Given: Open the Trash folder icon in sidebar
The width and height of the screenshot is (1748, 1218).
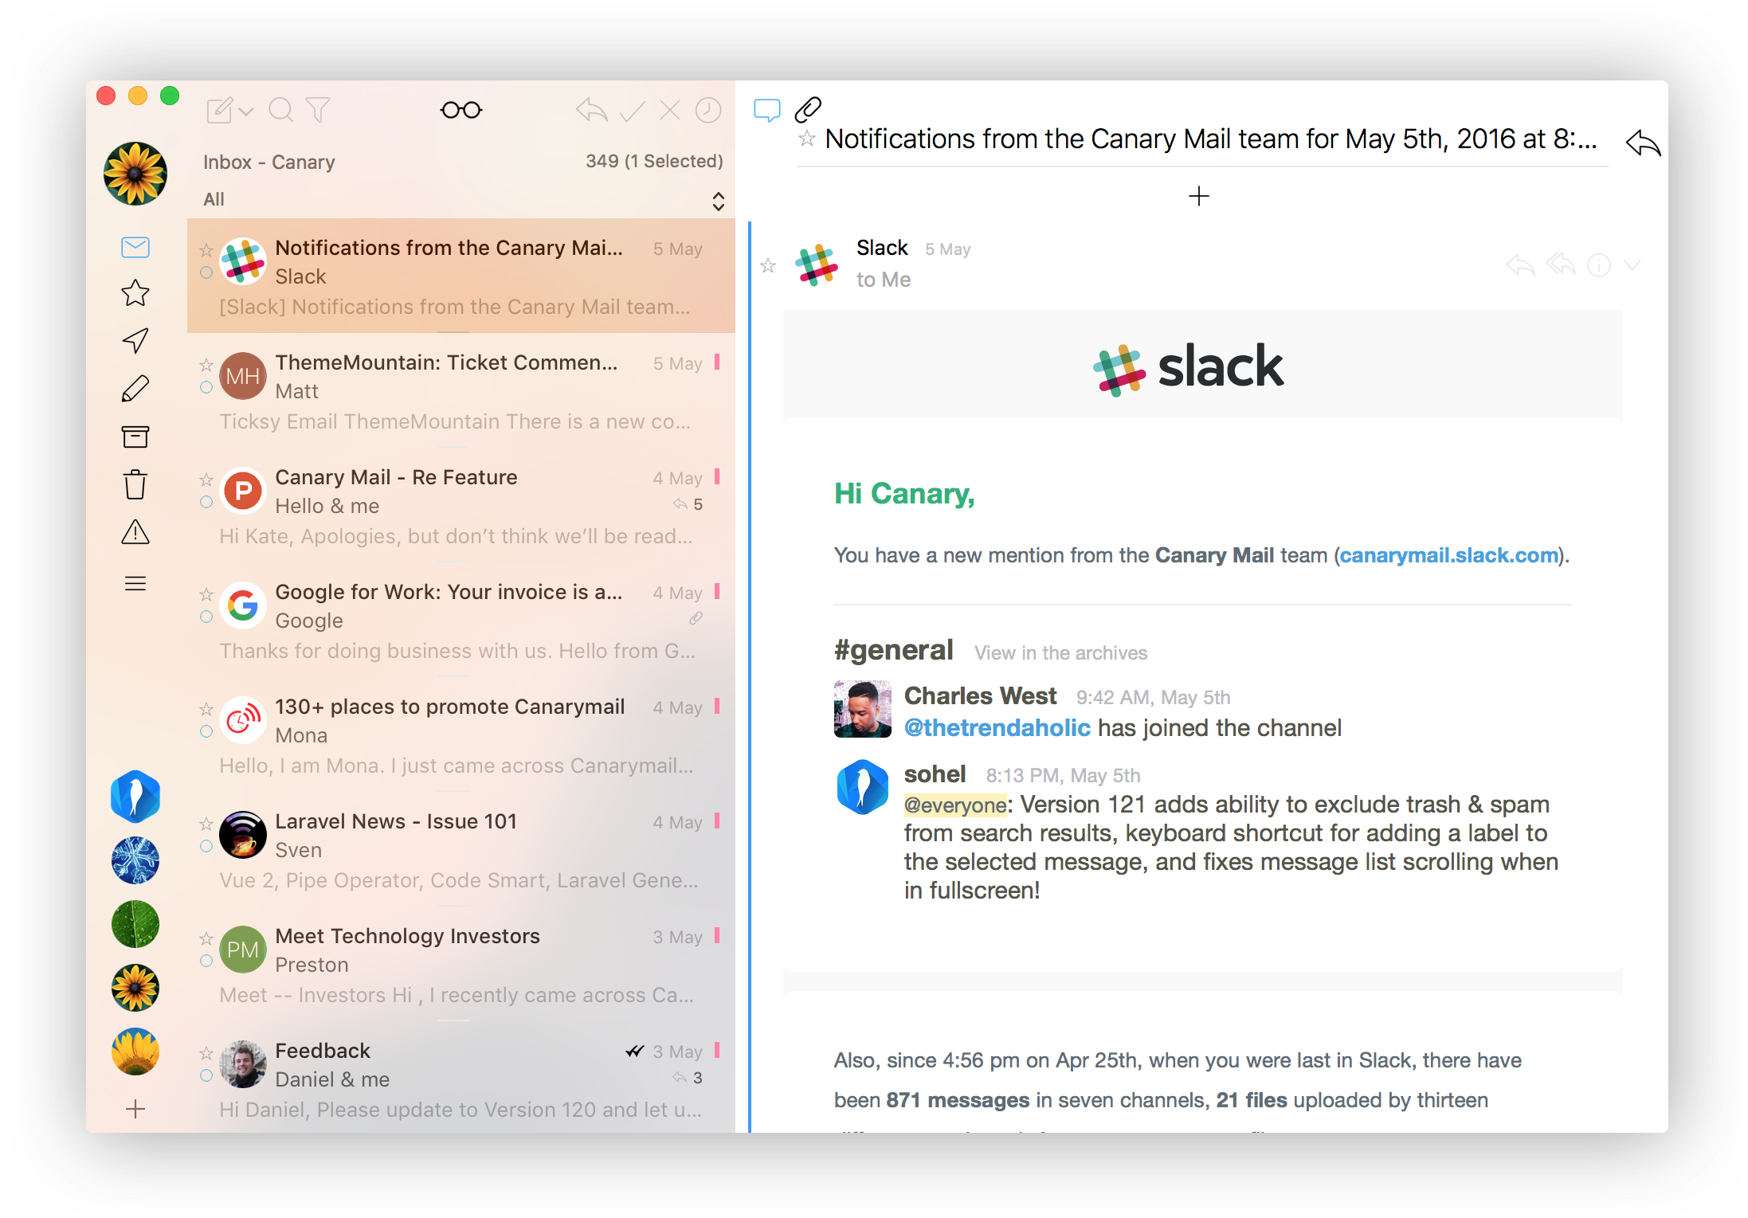Looking at the screenshot, I should point(135,484).
